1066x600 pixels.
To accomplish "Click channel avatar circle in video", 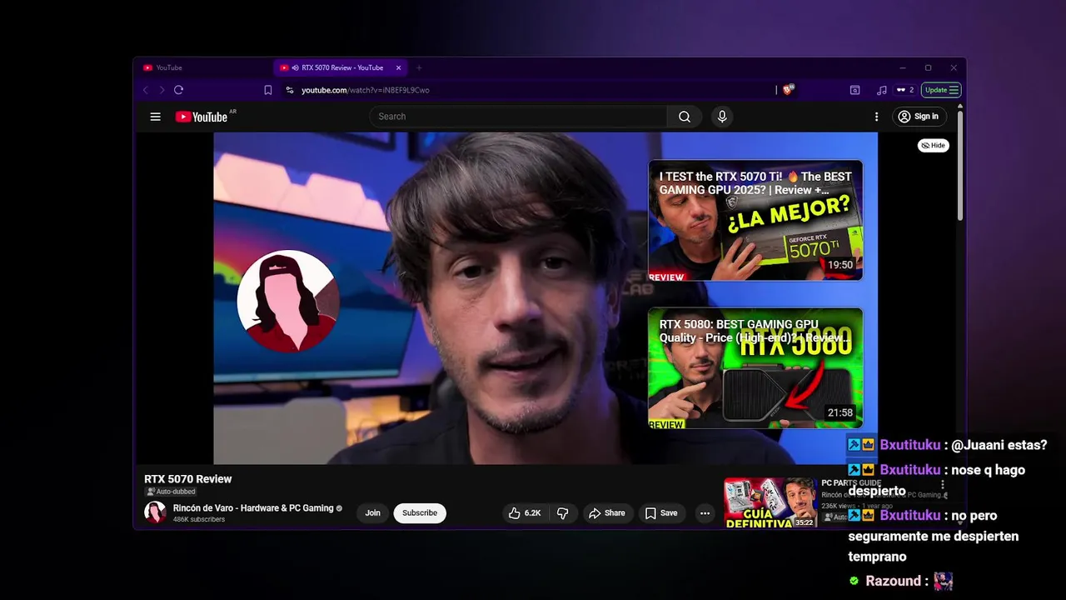I will tap(288, 301).
